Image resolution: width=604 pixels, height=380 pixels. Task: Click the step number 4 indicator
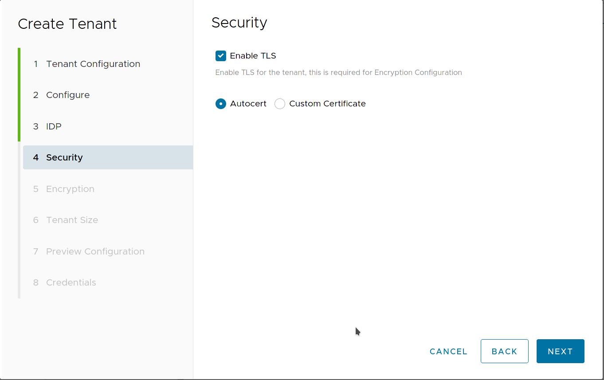[x=35, y=157]
